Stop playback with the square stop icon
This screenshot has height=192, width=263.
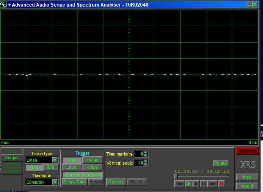pos(196,184)
